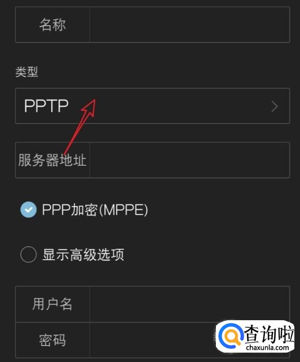Uncheck the PPP加密(MPPE) checkbox
Viewport: 300px width, 362px height.
28,209
